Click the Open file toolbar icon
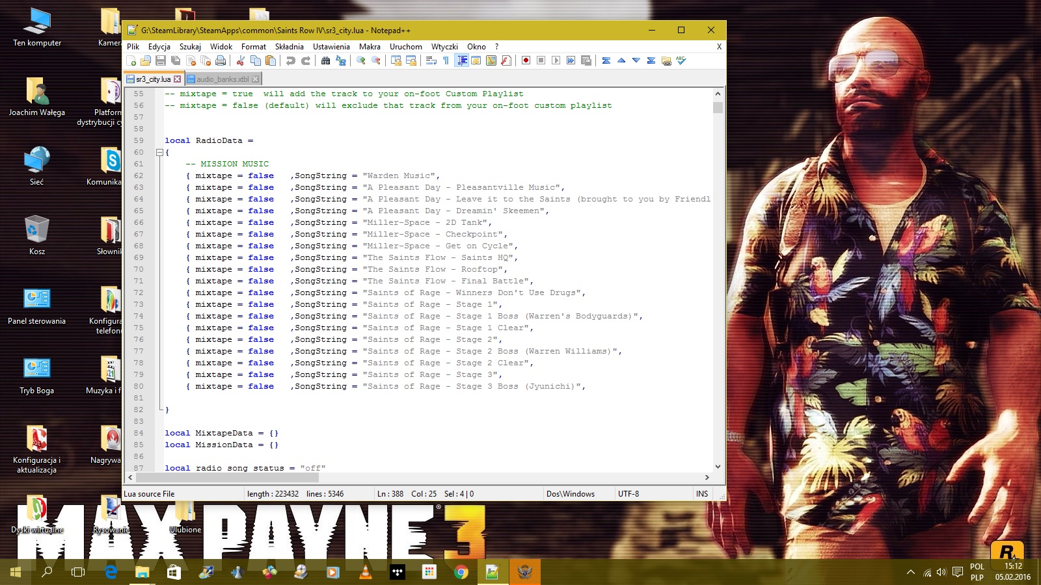1041x585 pixels. click(146, 60)
